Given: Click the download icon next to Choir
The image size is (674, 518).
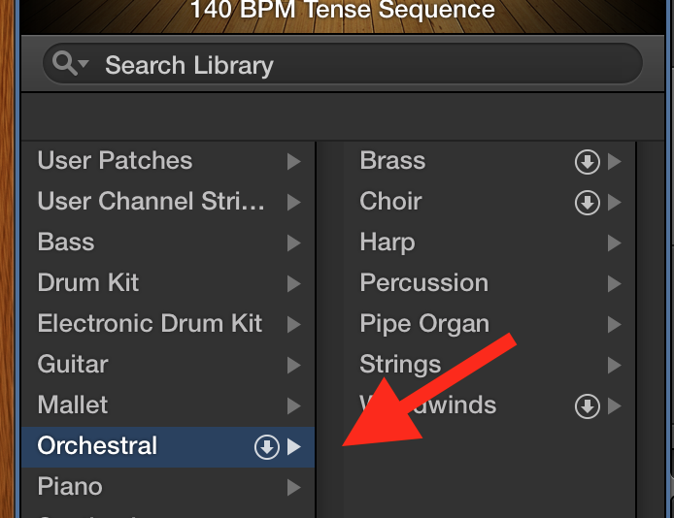Looking at the screenshot, I should click(587, 203).
